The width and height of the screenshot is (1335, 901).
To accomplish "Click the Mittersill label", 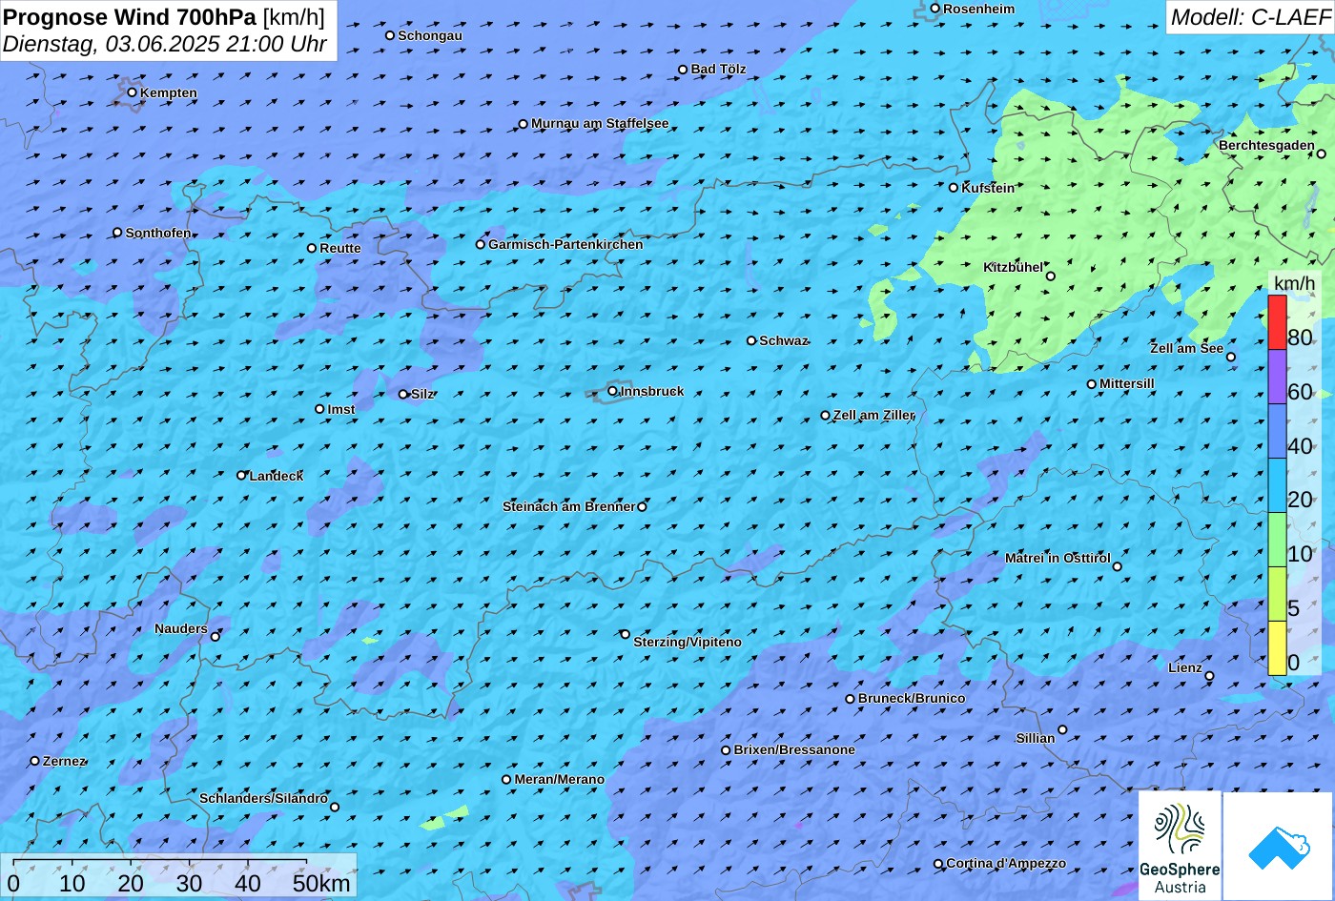I will point(1127,383).
